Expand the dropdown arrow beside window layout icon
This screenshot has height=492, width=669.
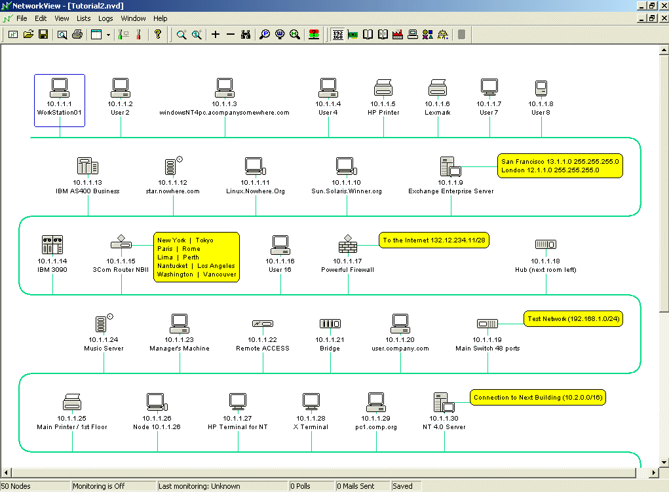[x=108, y=35]
